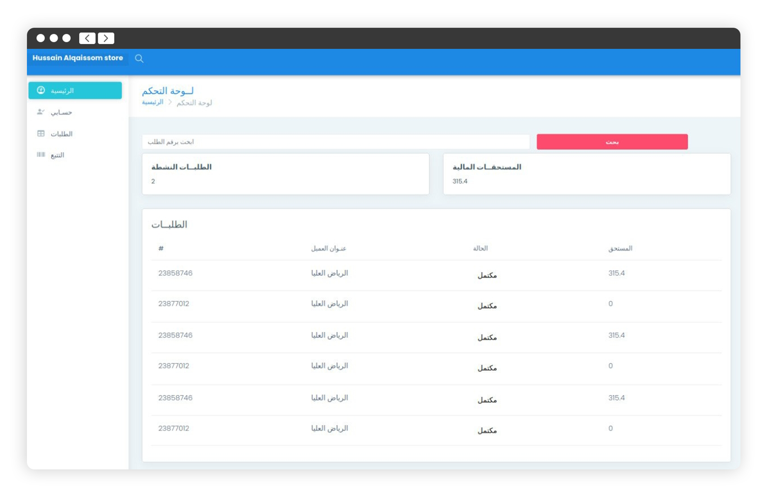Open the الطلبات النشطة summary card
The width and height of the screenshot is (767, 498).
point(285,174)
